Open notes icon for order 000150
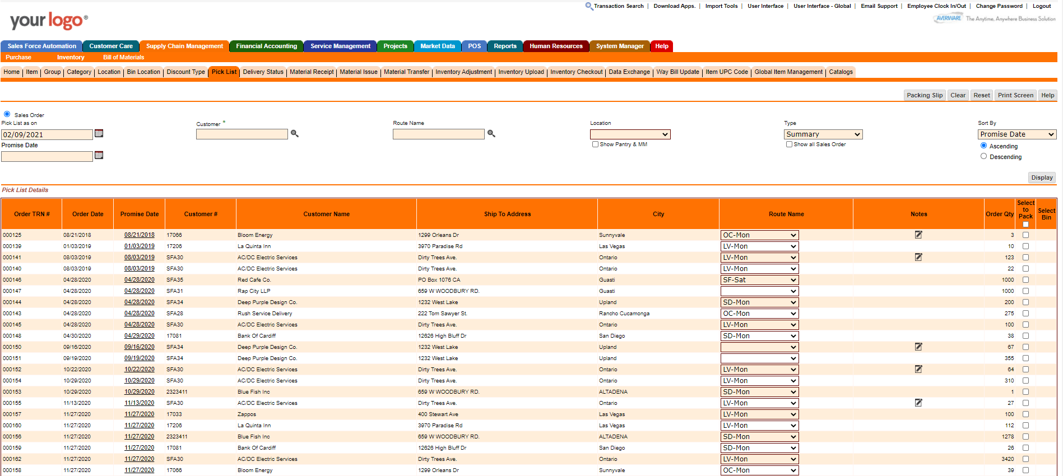The image size is (1063, 476). click(x=918, y=347)
